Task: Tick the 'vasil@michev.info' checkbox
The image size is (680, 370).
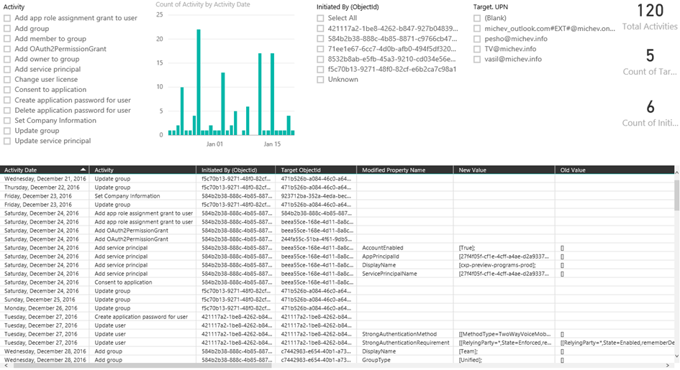Action: [477, 59]
